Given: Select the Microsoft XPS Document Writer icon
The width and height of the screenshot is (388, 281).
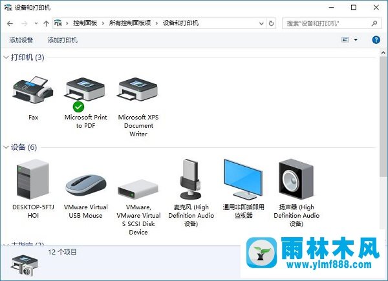Looking at the screenshot, I should coord(138,89).
